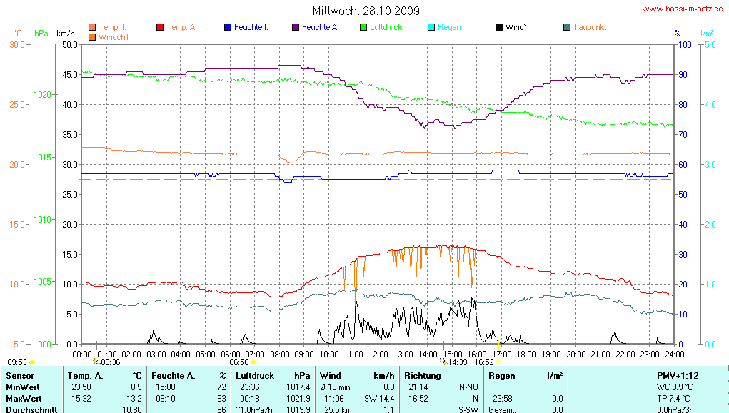
Task: Click the PMV+1:12 label in table
Action: point(677,375)
